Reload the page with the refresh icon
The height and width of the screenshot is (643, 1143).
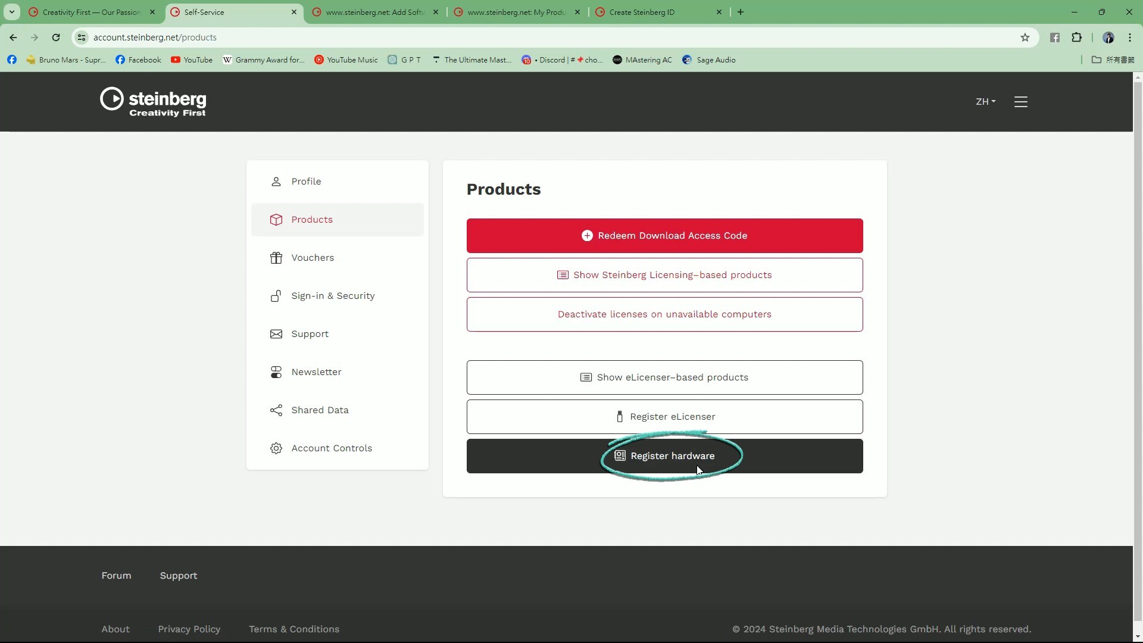[56, 38]
